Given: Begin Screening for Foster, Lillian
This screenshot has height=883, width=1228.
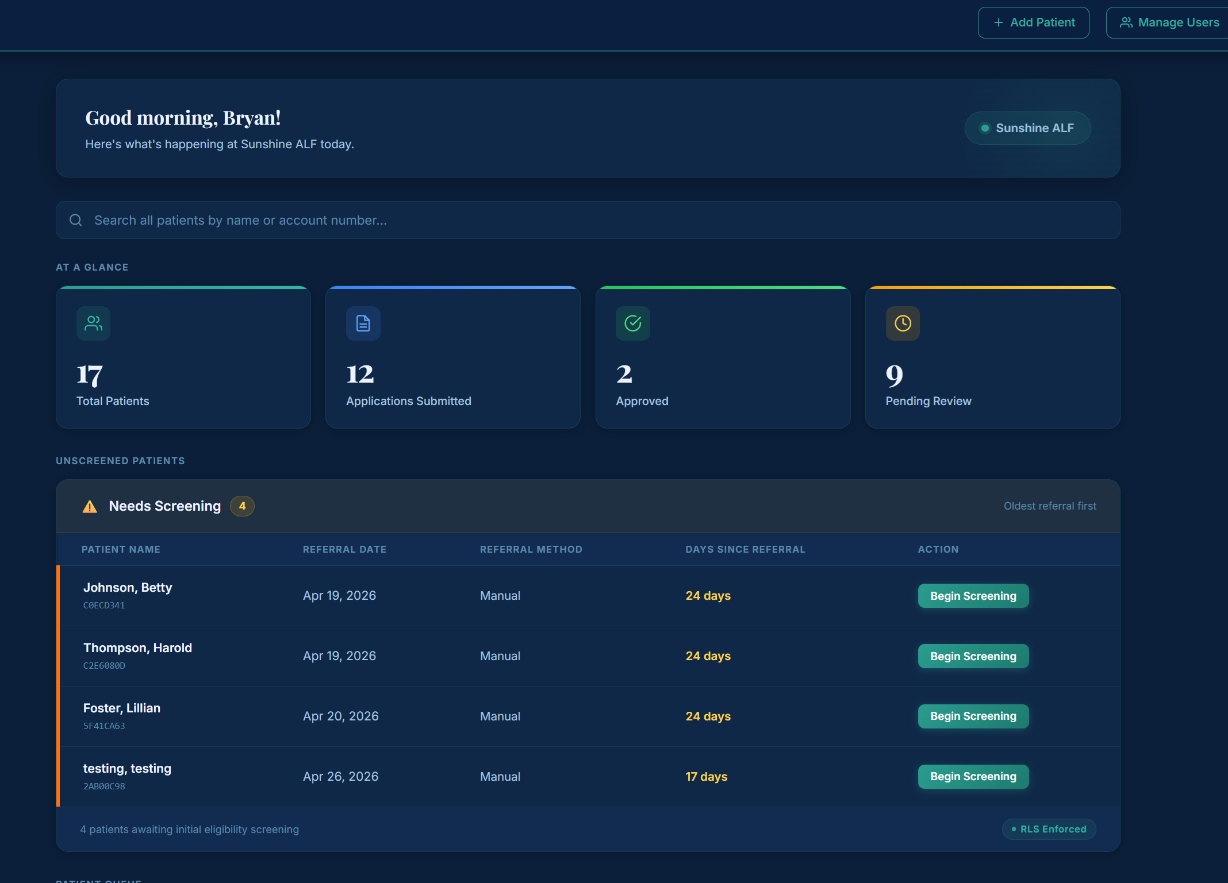Looking at the screenshot, I should click(973, 716).
